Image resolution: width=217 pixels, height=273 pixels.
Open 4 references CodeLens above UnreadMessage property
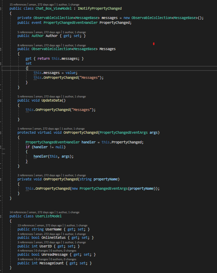coord(25,251)
